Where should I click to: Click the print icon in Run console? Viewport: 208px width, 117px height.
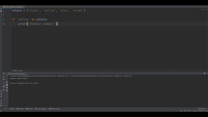(7, 88)
